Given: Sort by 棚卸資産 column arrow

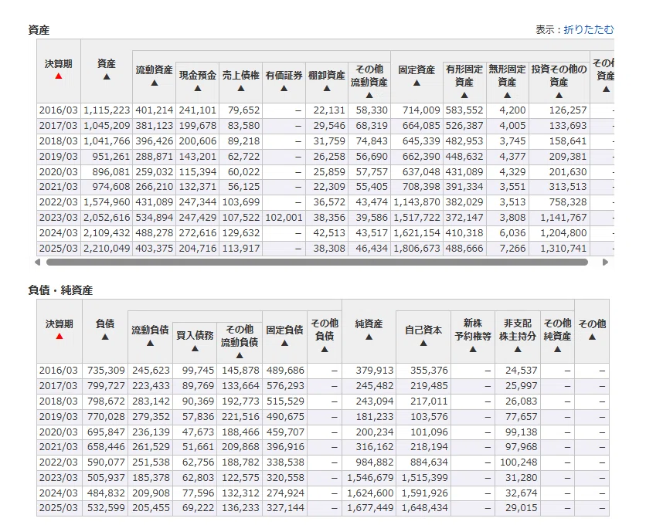Looking at the screenshot, I should (x=327, y=88).
